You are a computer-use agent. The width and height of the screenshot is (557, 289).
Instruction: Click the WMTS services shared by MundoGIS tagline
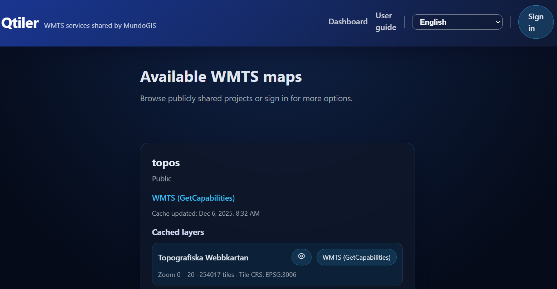100,26
